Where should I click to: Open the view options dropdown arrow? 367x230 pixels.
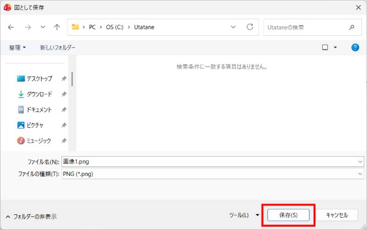point(335,48)
